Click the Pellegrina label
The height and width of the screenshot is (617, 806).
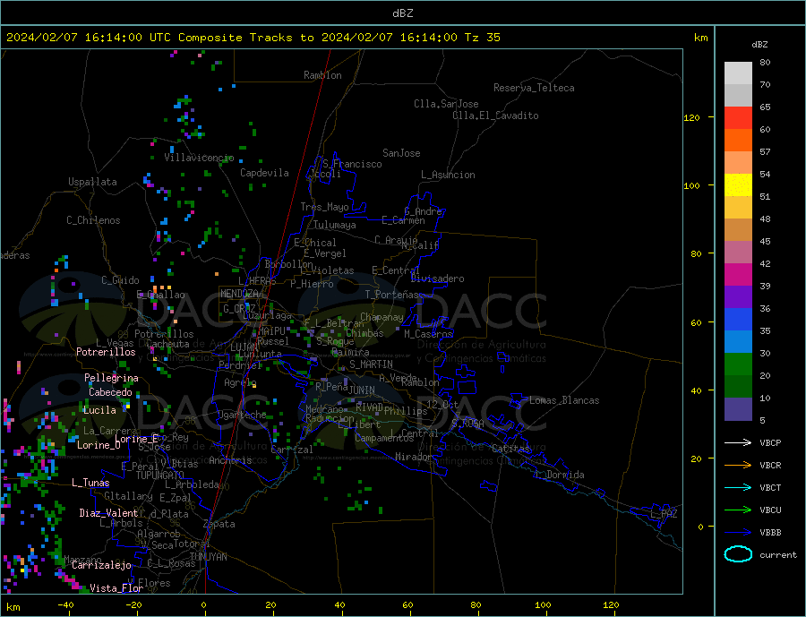pyautogui.click(x=112, y=378)
